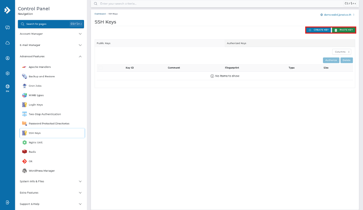Open the Redis icon in navigation
Screen dimensions: 363x210
tap(24, 152)
